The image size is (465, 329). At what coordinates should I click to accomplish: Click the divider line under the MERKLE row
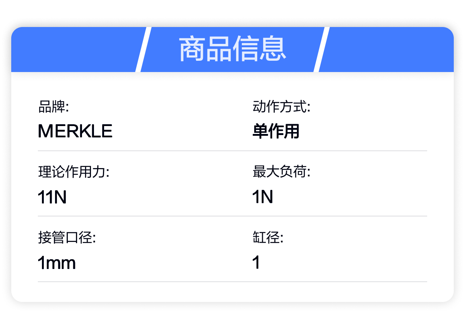(232, 151)
